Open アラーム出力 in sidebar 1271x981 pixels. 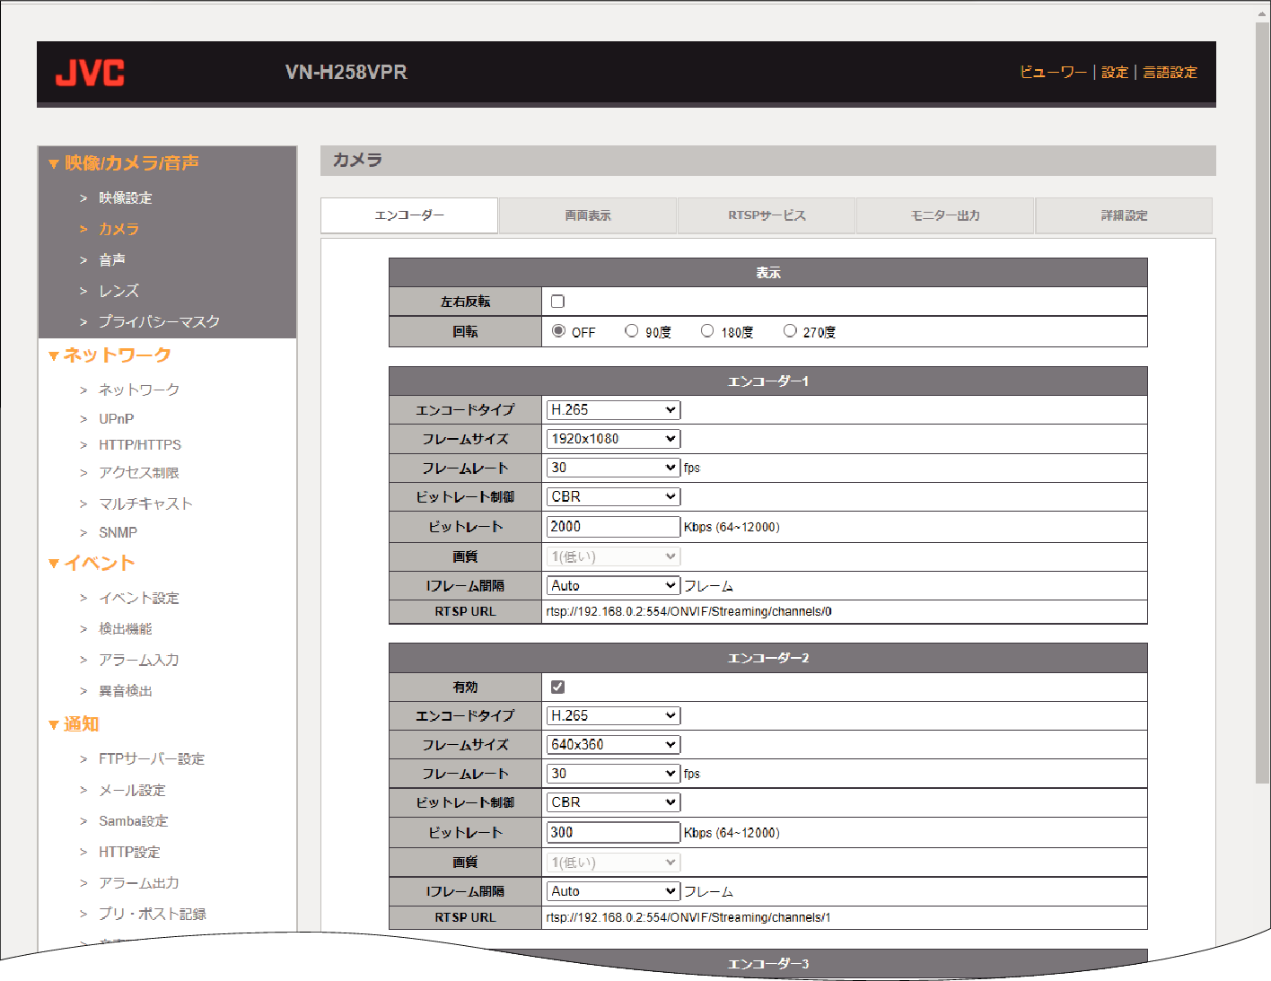(139, 882)
